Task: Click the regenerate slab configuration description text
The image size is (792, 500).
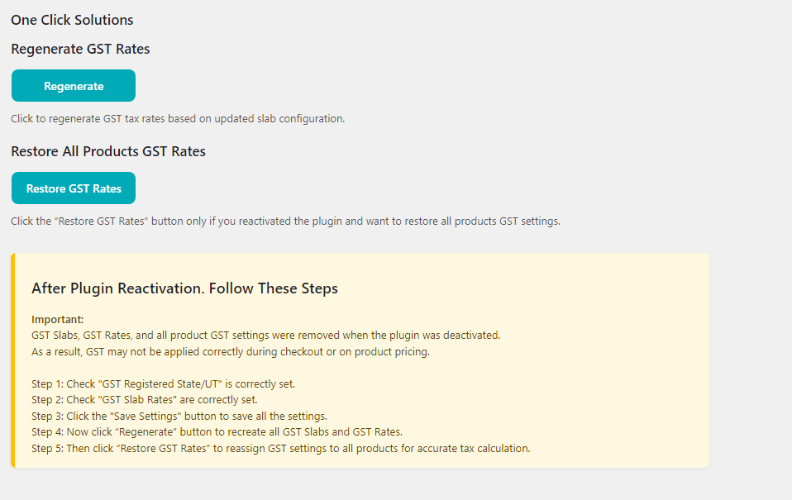Action: [178, 118]
